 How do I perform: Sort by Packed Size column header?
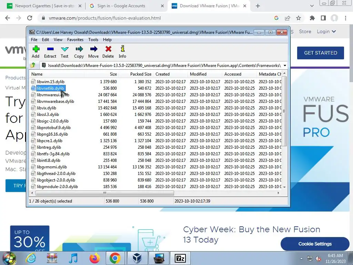(136, 74)
